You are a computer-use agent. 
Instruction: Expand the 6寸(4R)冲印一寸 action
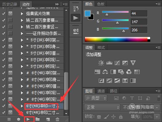click(22, 106)
